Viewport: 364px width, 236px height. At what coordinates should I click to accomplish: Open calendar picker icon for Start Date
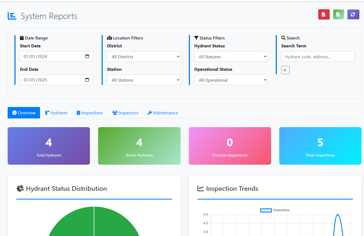pyautogui.click(x=87, y=56)
